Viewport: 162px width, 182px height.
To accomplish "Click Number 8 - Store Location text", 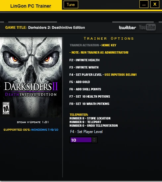I will [90, 118].
